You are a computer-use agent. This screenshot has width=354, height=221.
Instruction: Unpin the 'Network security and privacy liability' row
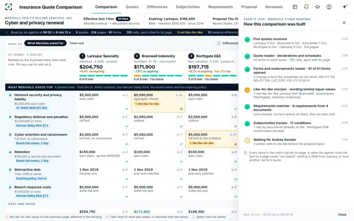click(10, 95)
